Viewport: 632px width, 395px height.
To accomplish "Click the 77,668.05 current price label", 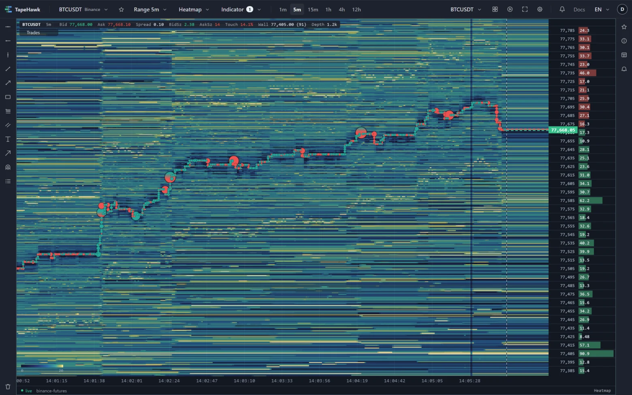I will [x=563, y=130].
